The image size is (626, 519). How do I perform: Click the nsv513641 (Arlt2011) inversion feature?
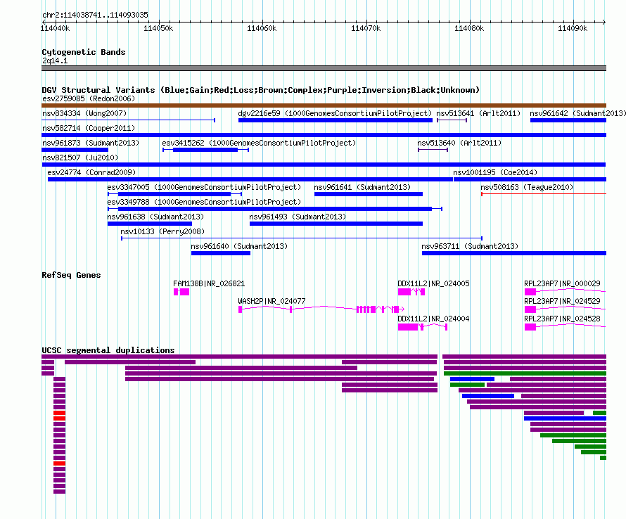tap(452, 120)
